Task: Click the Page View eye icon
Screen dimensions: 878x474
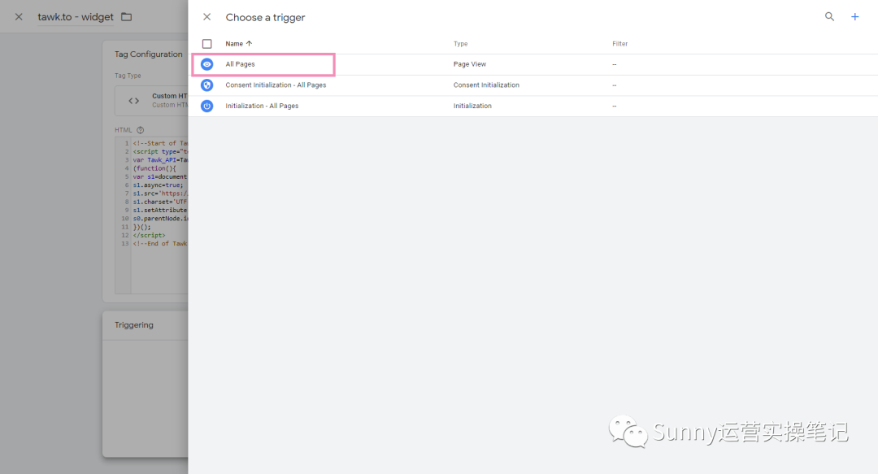Action: coord(207,64)
